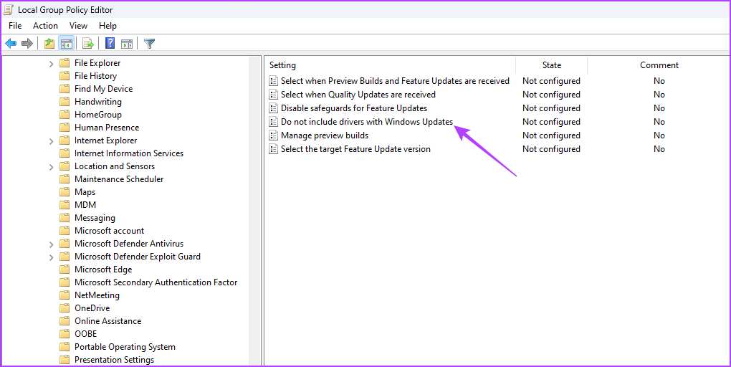Image resolution: width=731 pixels, height=367 pixels.
Task: Toggle the Show/Hide Console Tree icon
Action: coord(66,44)
